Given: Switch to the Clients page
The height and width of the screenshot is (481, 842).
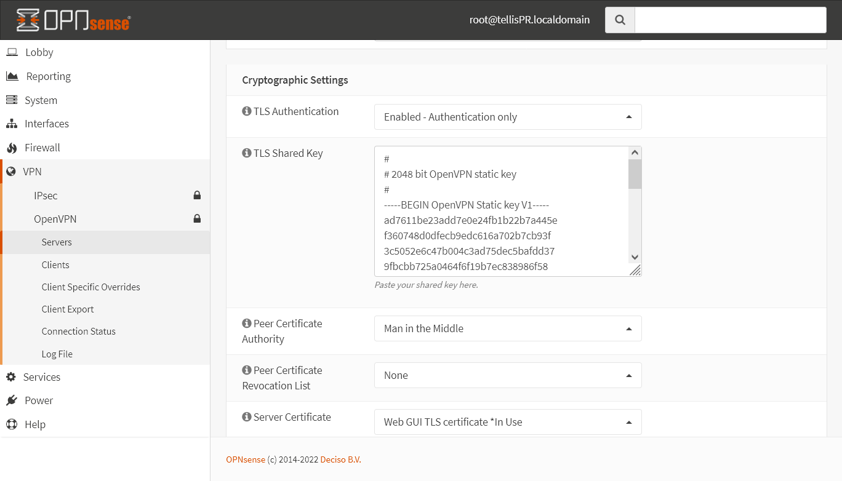Looking at the screenshot, I should tap(55, 264).
